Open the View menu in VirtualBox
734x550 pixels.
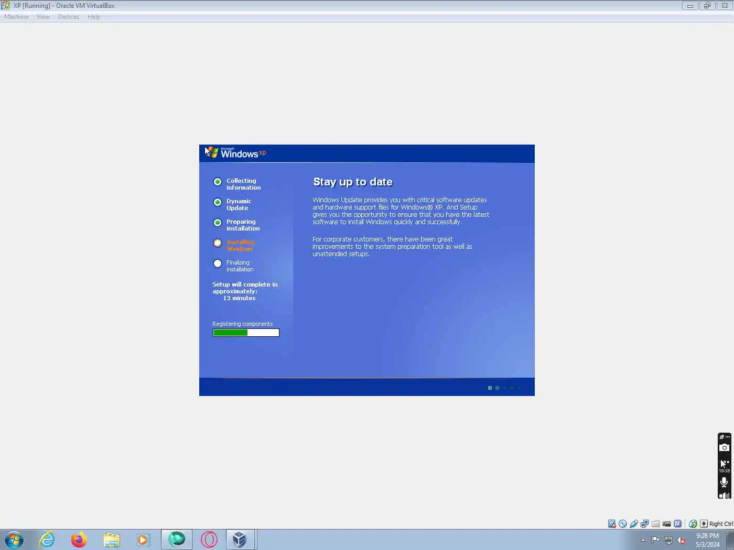click(x=43, y=17)
